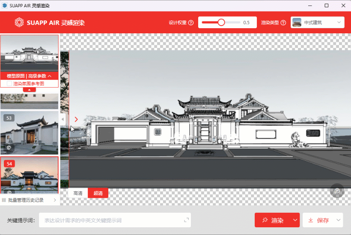Open the chat feedback bubble icon

pos(337,191)
